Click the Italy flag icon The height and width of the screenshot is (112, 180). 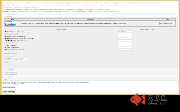6,45
